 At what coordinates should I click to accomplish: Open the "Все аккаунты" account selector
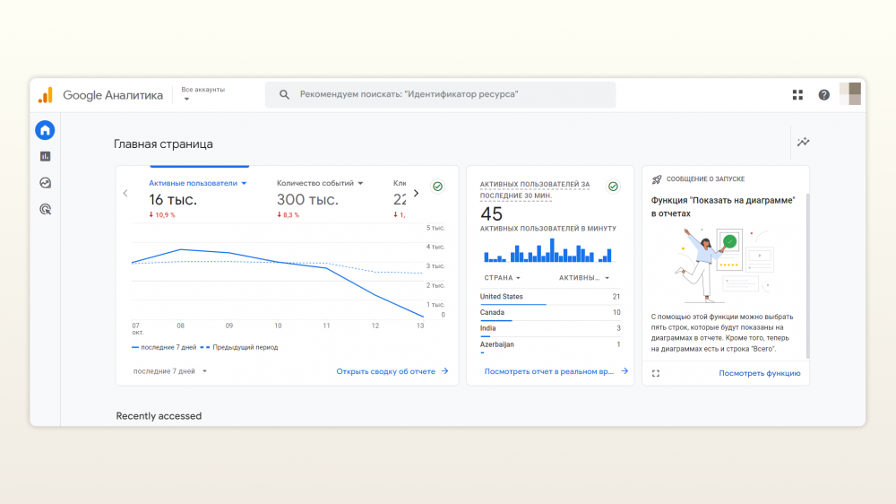pos(202,94)
